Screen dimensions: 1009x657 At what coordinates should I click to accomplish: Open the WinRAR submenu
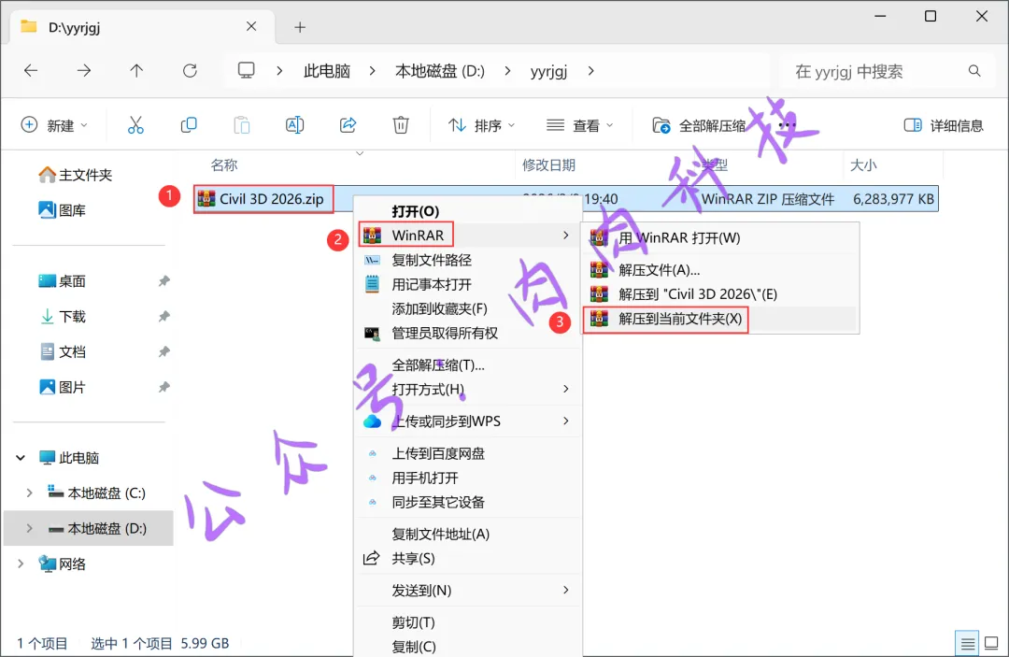(468, 236)
